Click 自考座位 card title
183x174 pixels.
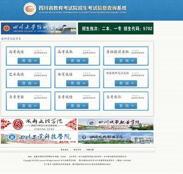click(114, 97)
